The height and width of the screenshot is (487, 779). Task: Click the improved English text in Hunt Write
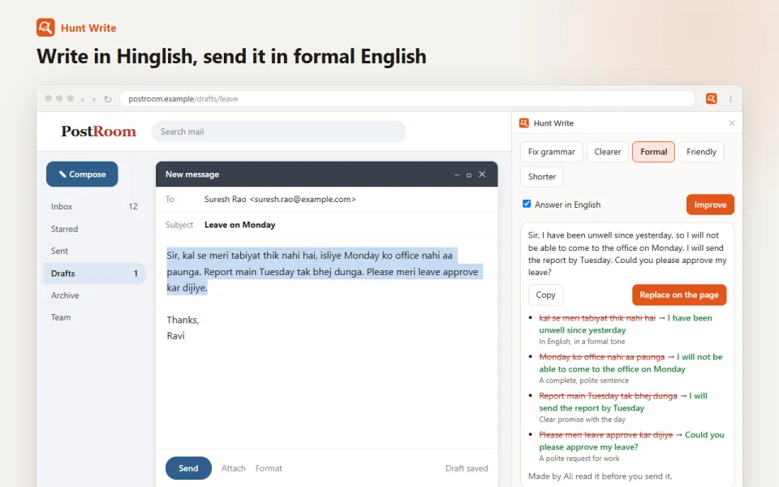627,253
